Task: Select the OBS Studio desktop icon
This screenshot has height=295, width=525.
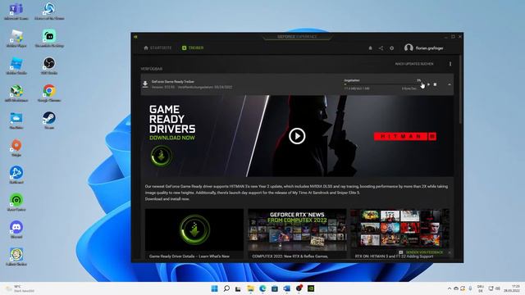Action: pyautogui.click(x=49, y=66)
